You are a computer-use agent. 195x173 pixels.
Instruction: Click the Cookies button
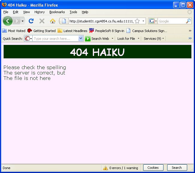tap(153, 168)
